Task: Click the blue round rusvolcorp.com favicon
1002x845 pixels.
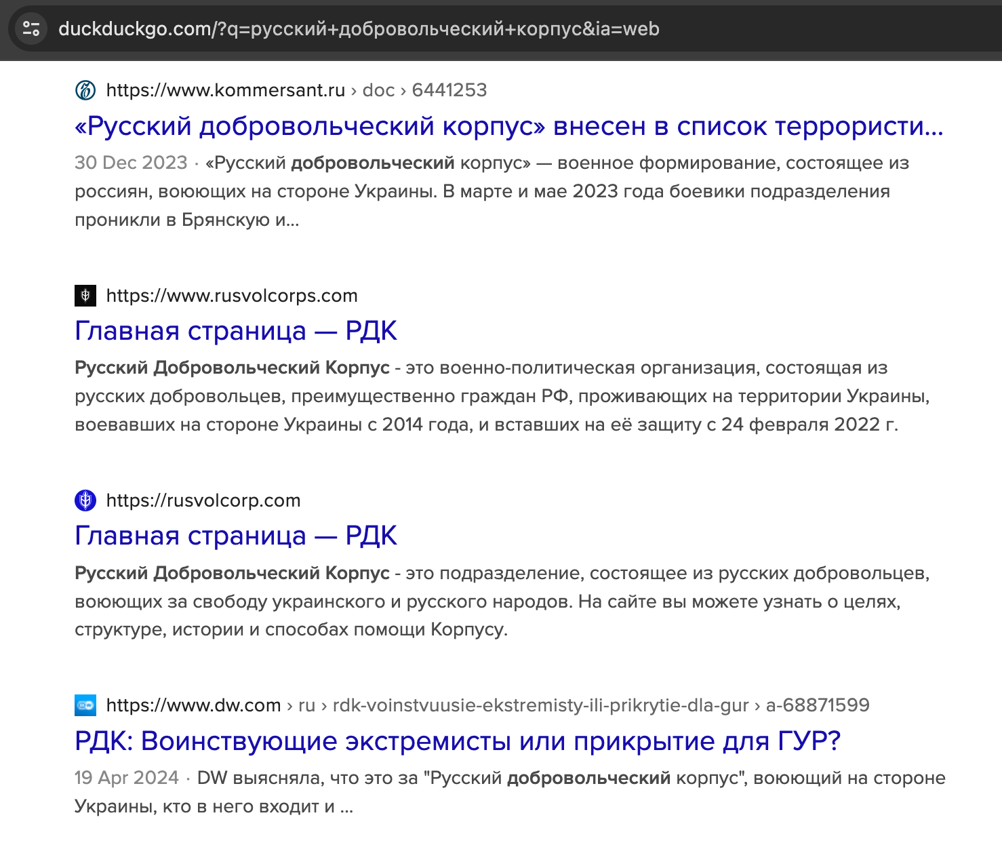Action: tap(85, 500)
